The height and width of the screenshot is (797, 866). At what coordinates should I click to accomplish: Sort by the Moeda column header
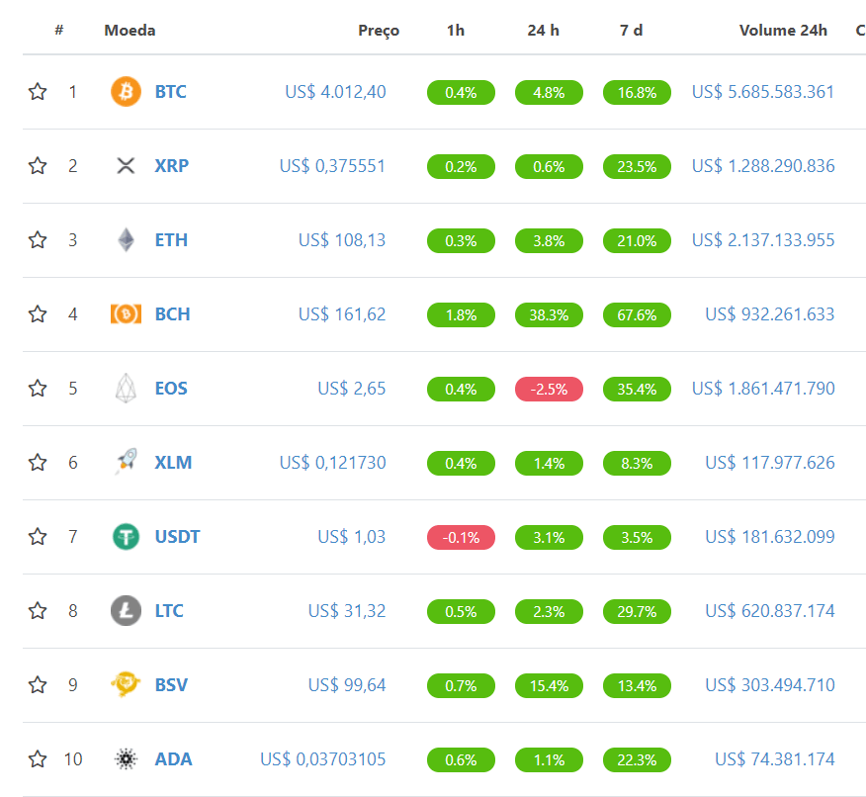[130, 31]
